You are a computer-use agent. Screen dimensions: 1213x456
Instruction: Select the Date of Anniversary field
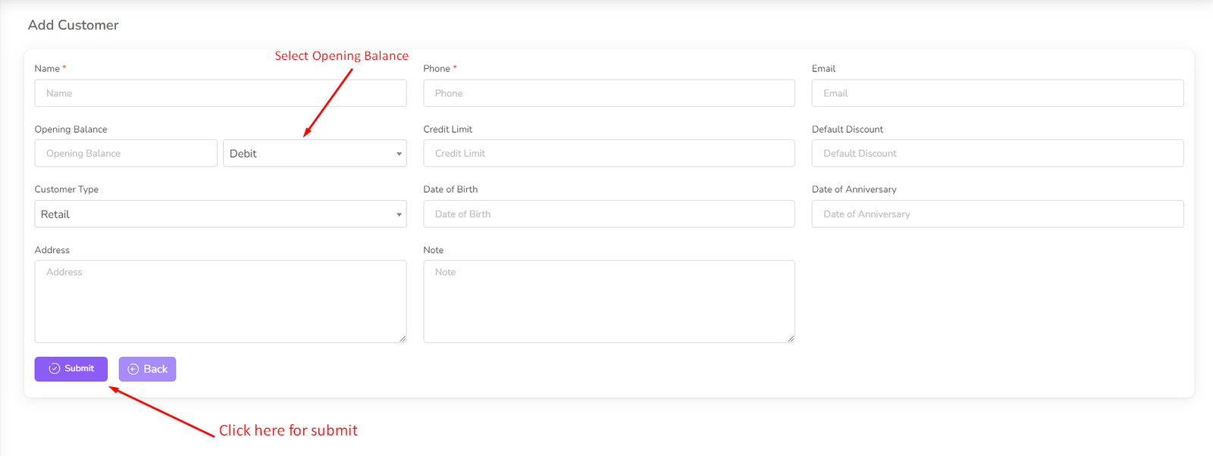(x=997, y=214)
